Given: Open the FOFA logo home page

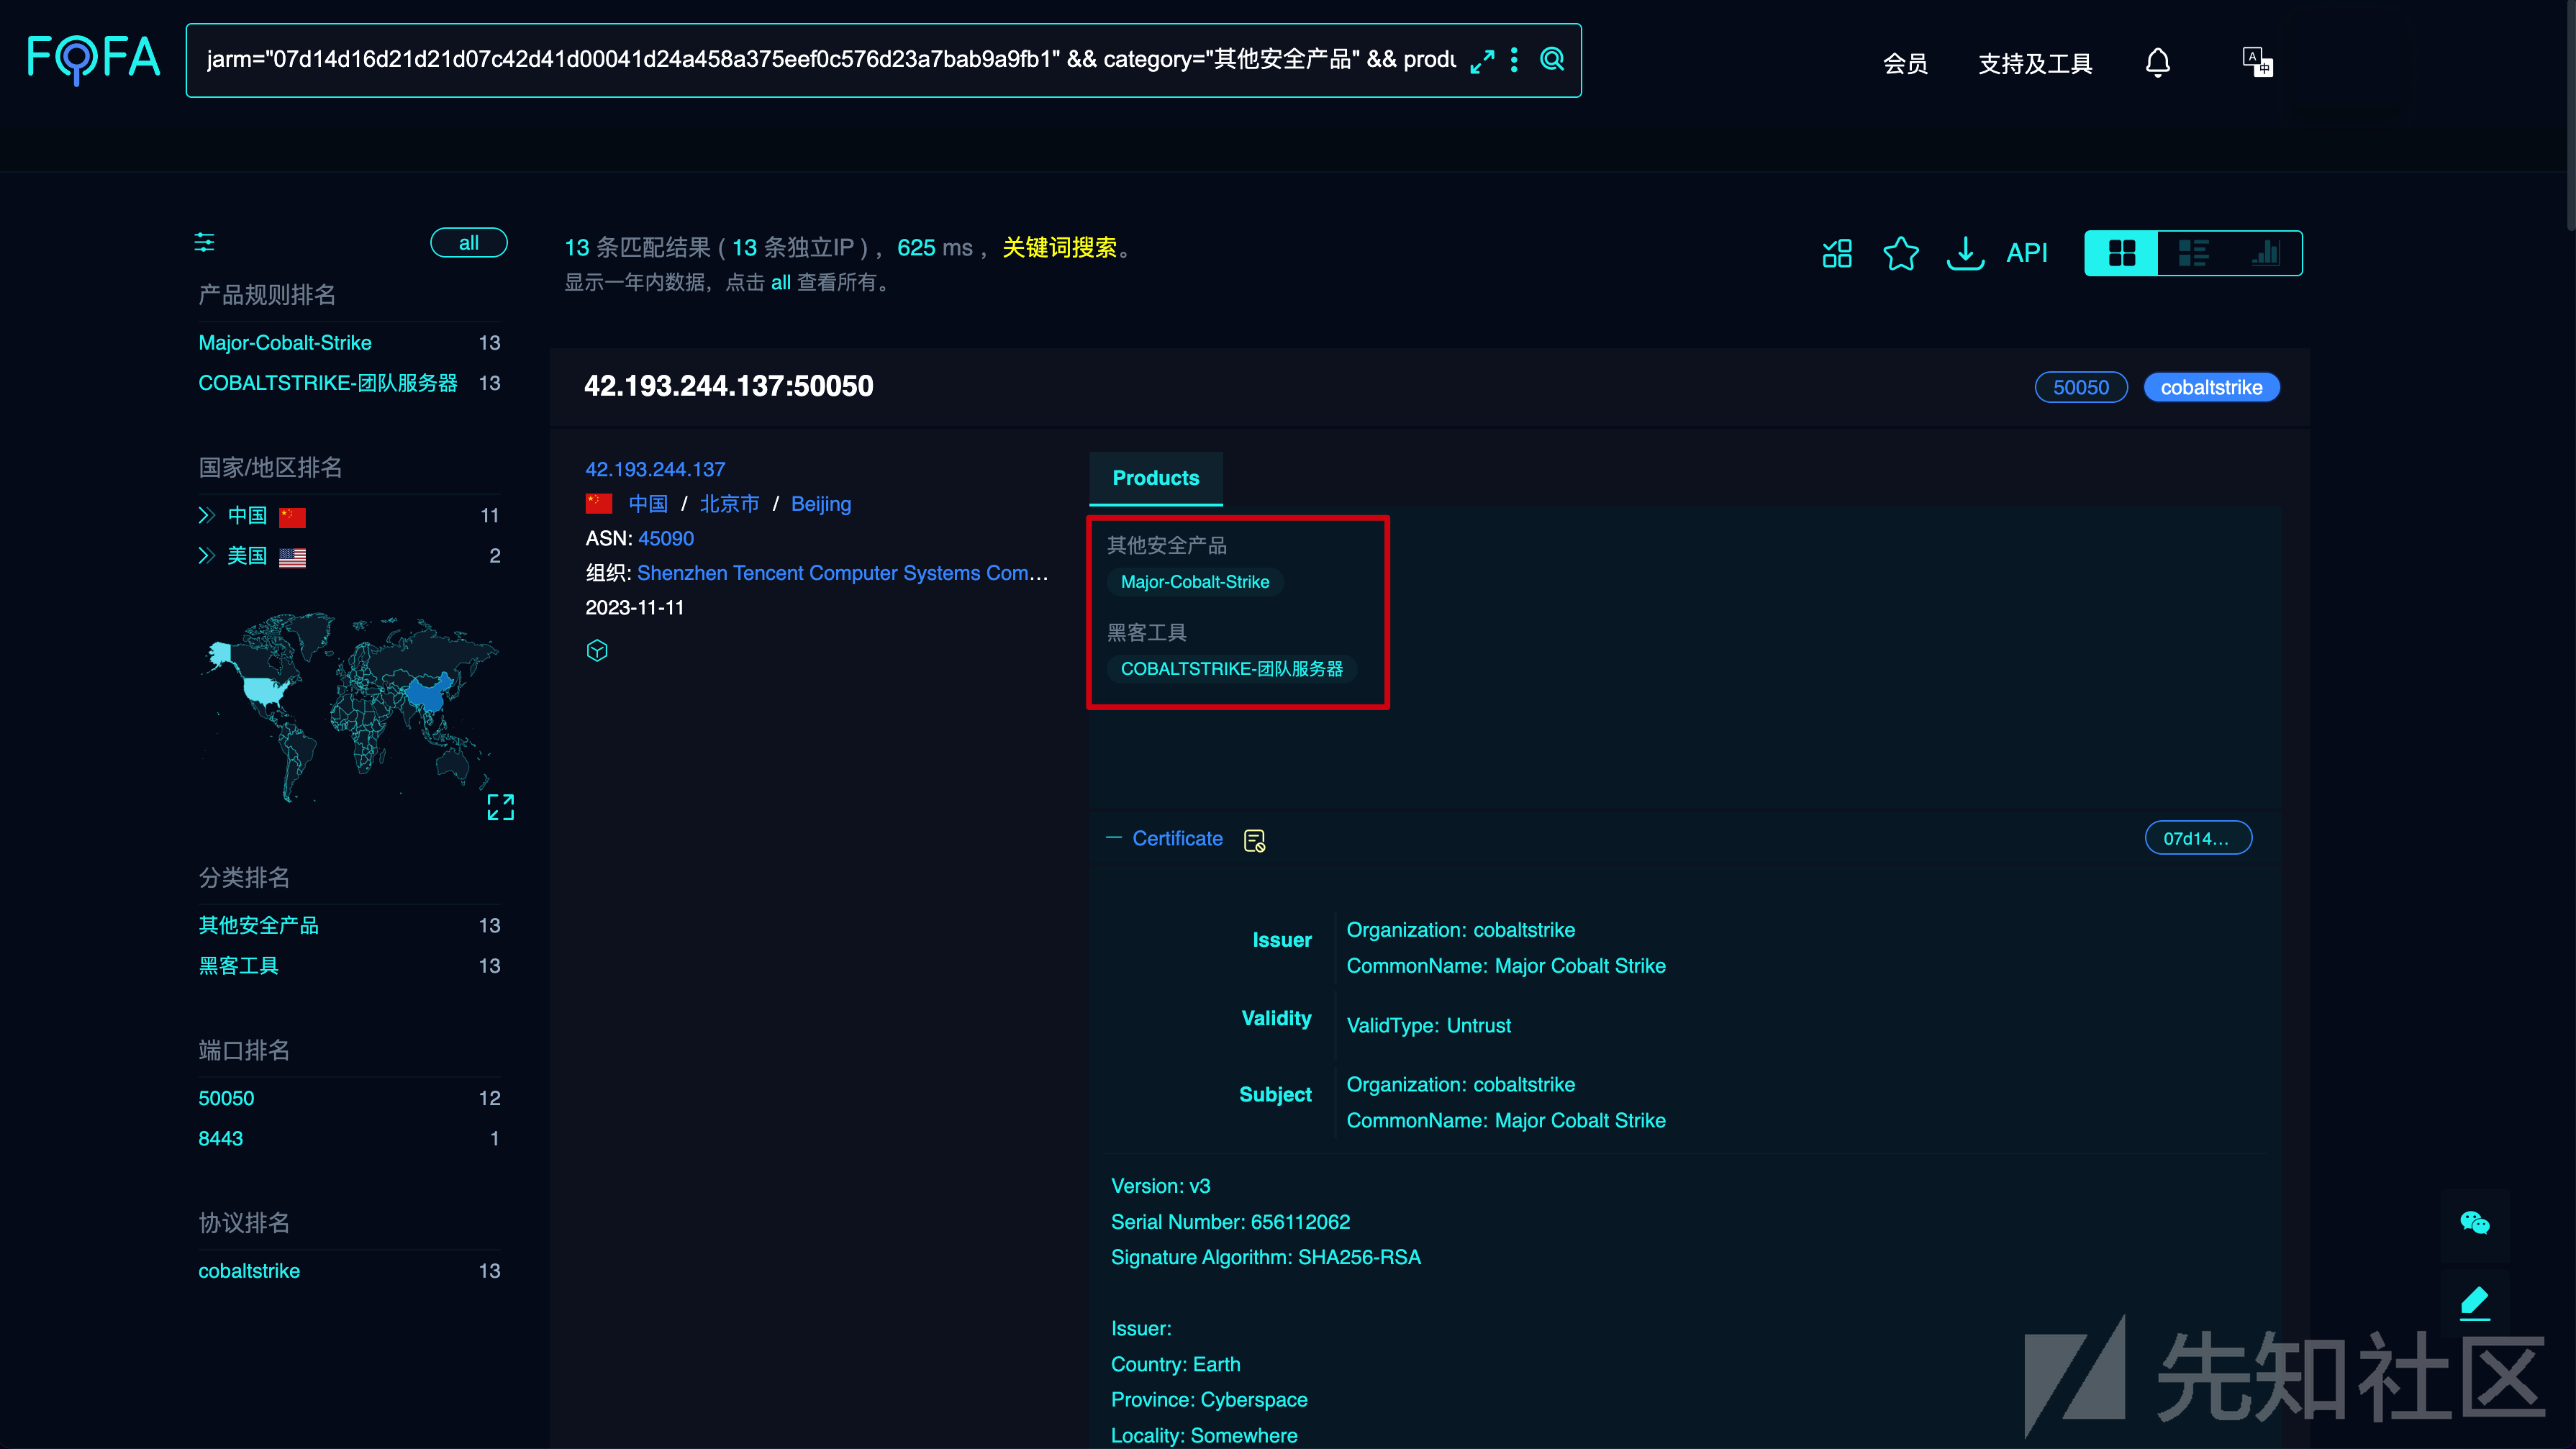Looking at the screenshot, I should coord(93,59).
